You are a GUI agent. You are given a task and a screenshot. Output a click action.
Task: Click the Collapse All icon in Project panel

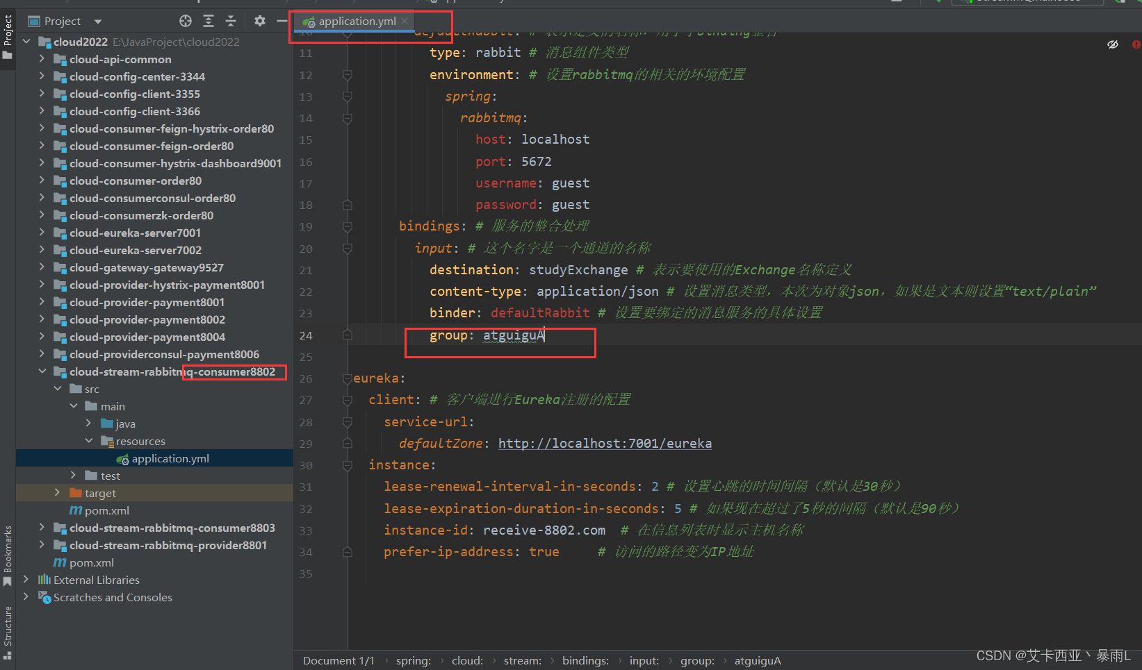231,21
